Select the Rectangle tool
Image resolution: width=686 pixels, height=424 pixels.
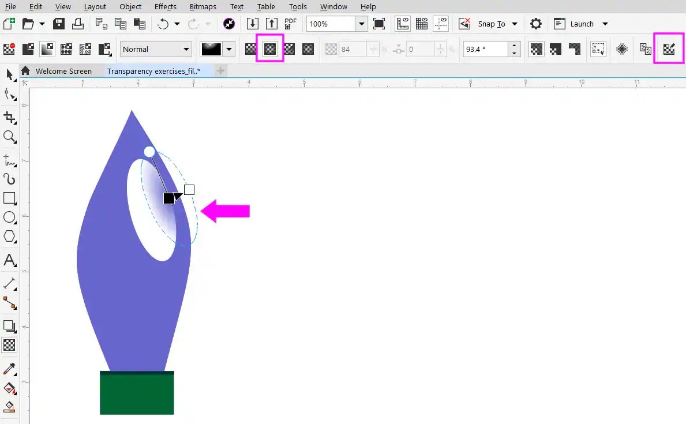9,198
